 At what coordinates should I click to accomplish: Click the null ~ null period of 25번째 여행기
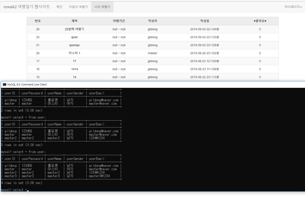click(119, 29)
